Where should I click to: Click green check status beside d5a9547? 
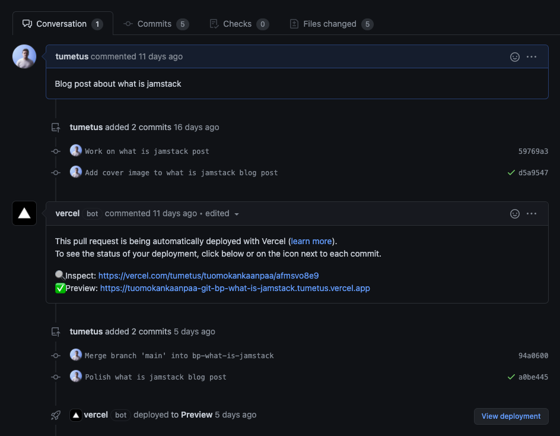click(x=511, y=173)
